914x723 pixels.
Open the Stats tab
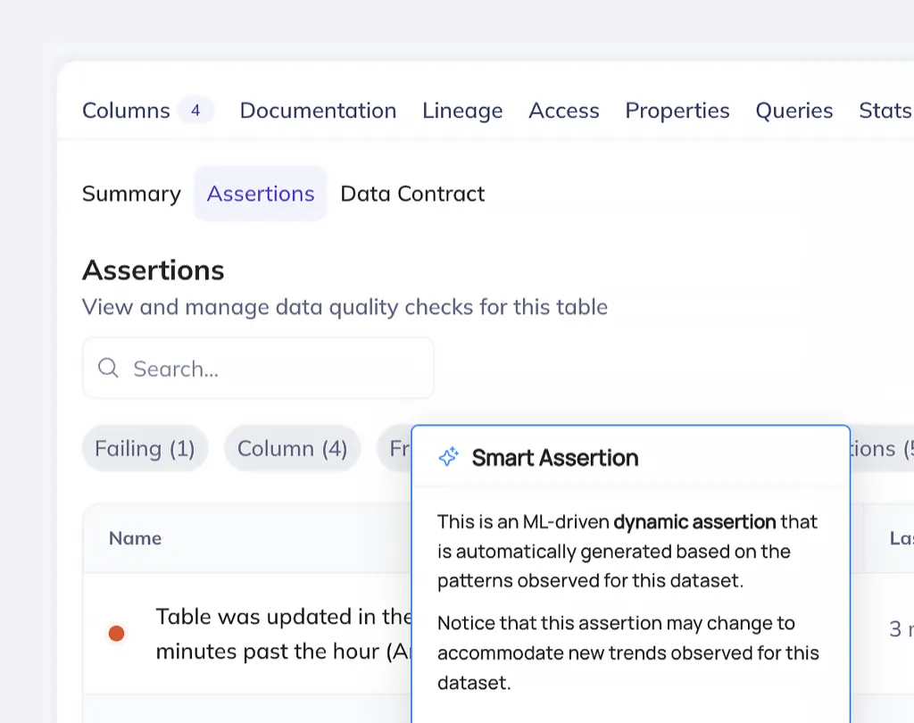click(x=885, y=111)
